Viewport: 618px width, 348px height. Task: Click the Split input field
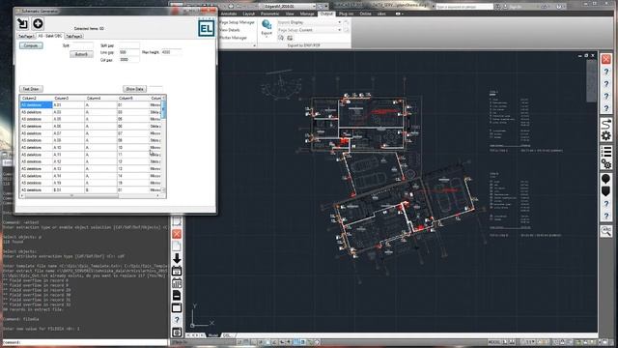(x=83, y=45)
